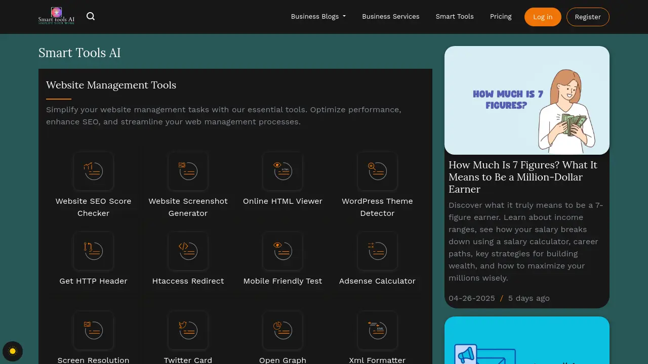Click the Twitter Card bird icon
This screenshot has width=648, height=364.
(x=188, y=331)
